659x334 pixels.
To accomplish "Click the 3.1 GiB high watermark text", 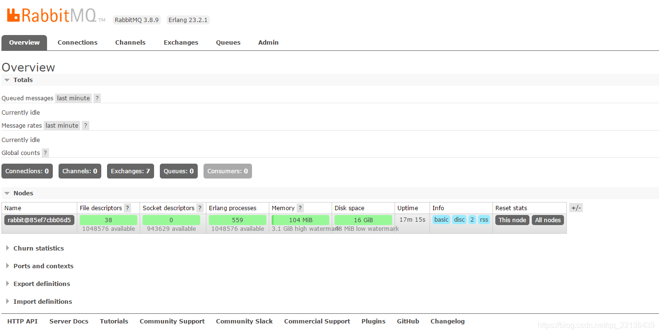I will point(305,229).
